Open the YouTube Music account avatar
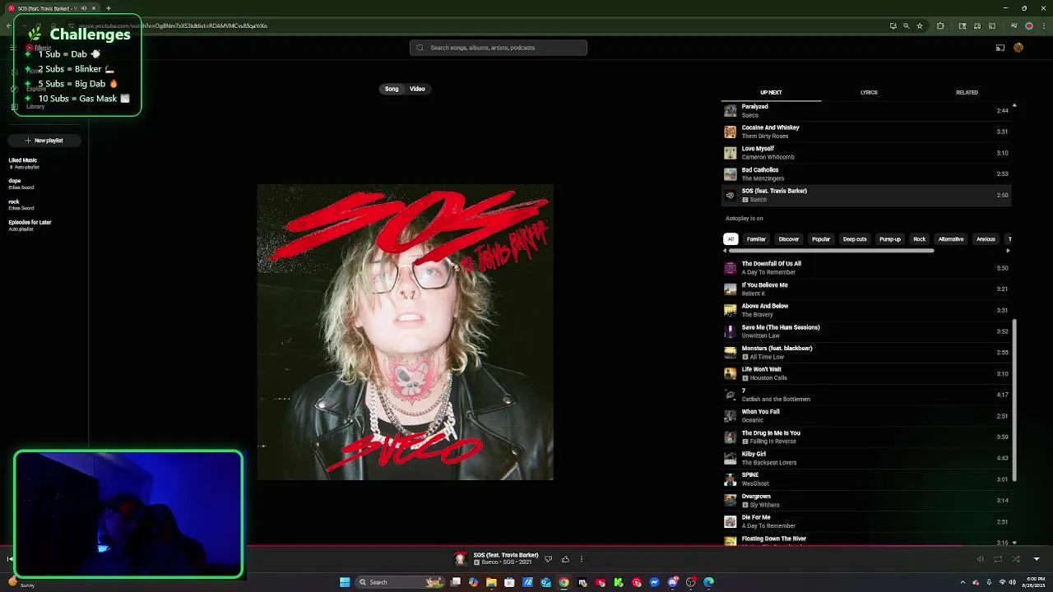The height and width of the screenshot is (592, 1053). pyautogui.click(x=1018, y=48)
